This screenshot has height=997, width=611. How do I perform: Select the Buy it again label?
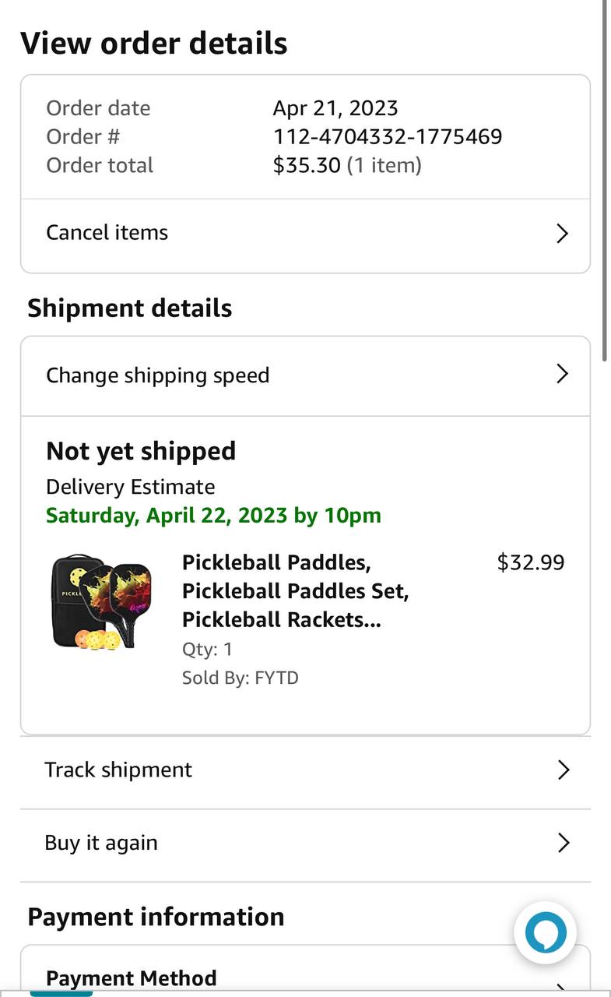[x=101, y=844]
